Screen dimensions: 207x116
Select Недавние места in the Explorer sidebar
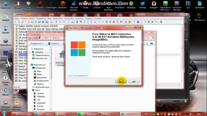(41, 55)
